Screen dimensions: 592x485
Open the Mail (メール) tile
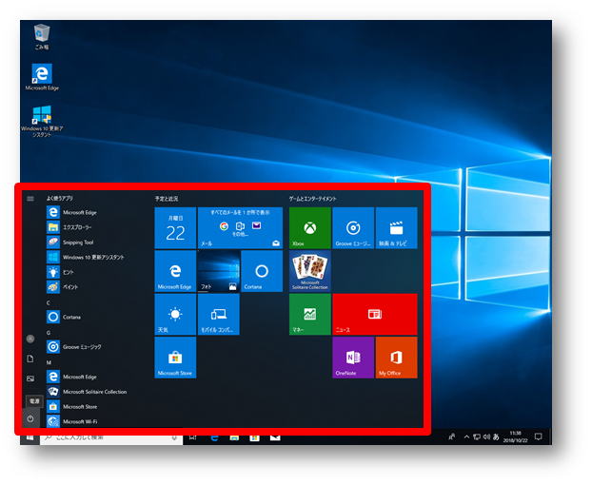pos(240,228)
